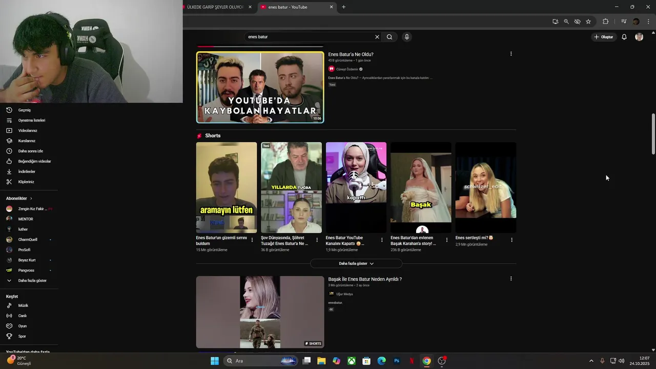Open options for Başak ile Enes Batur video

click(x=511, y=279)
